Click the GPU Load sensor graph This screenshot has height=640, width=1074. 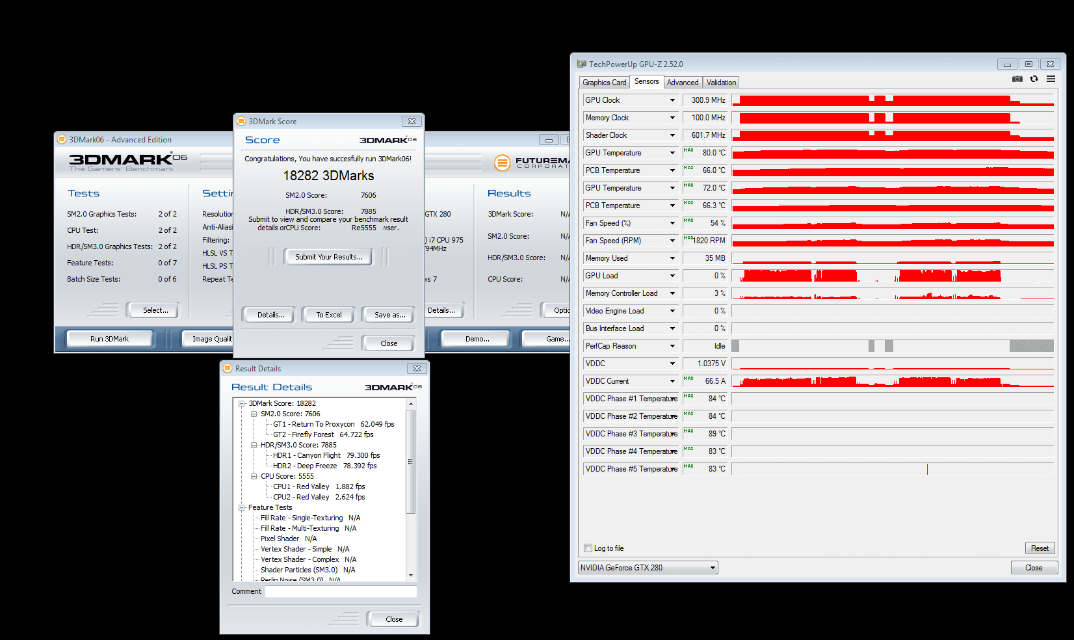click(893, 276)
